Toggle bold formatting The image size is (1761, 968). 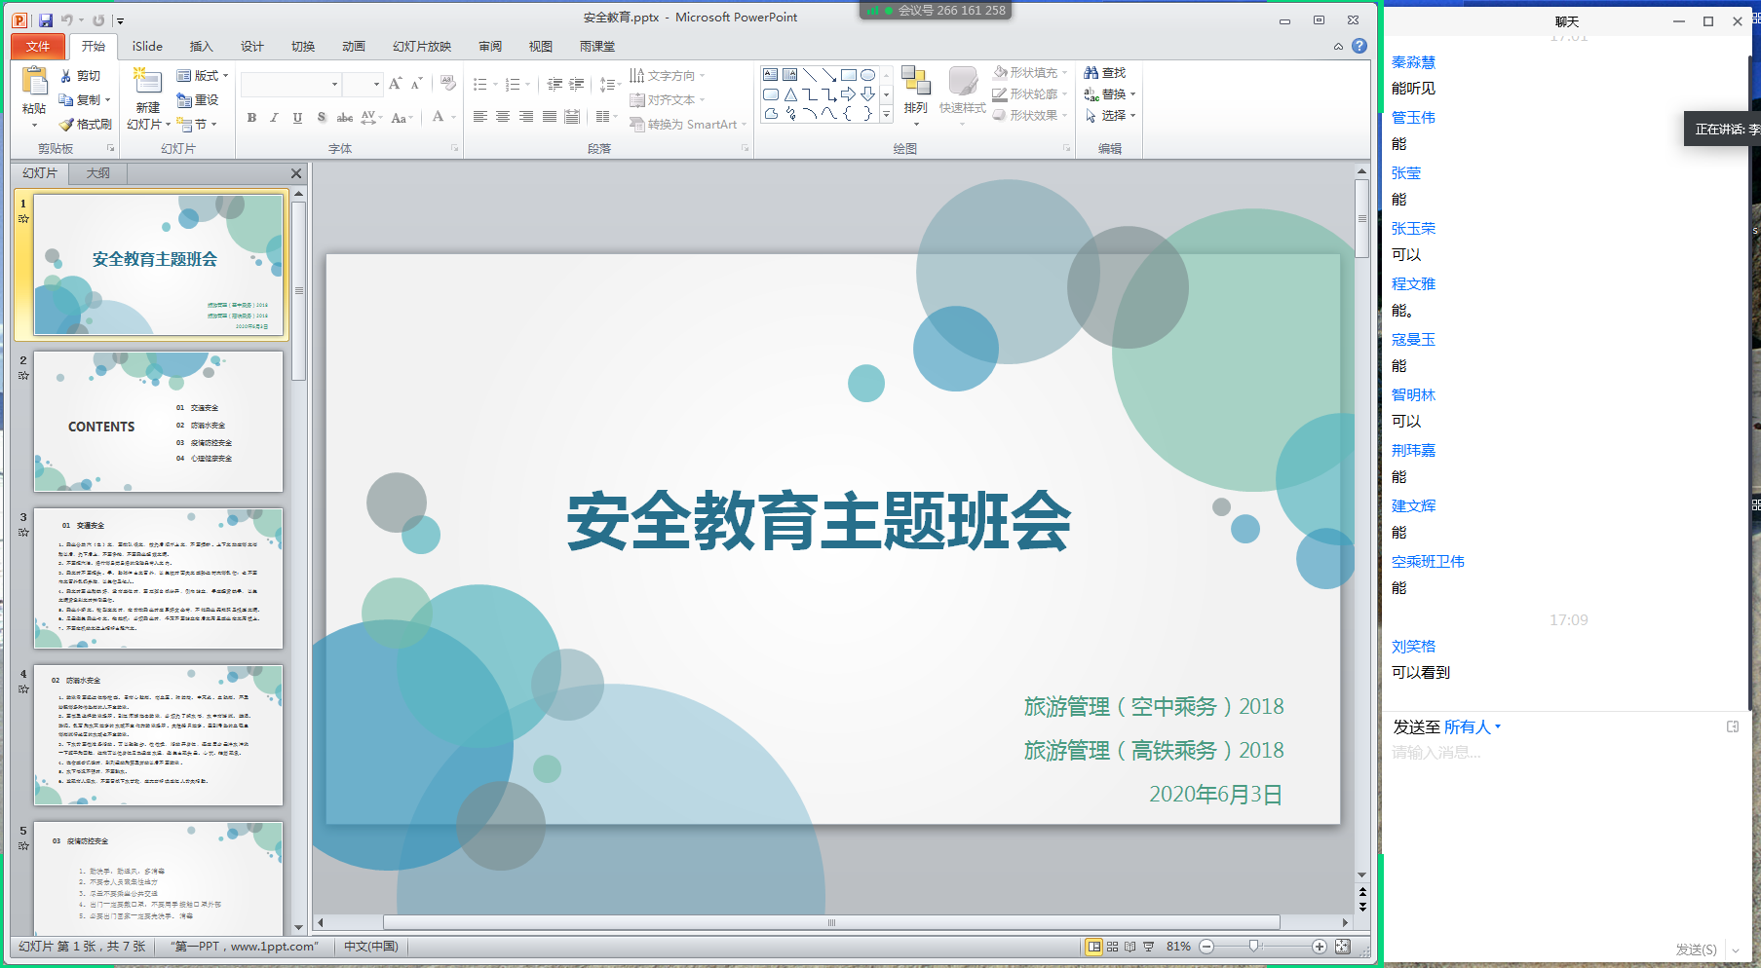251,118
